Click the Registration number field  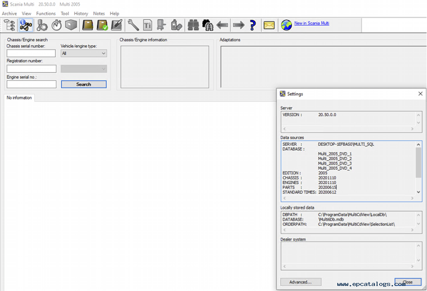tap(32, 69)
